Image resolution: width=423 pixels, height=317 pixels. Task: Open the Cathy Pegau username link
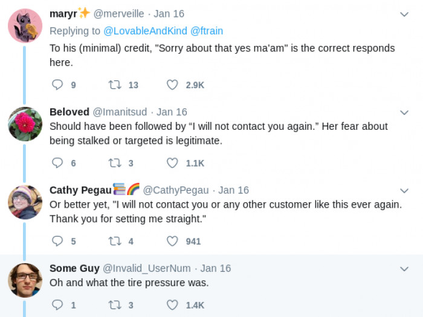[80, 190]
